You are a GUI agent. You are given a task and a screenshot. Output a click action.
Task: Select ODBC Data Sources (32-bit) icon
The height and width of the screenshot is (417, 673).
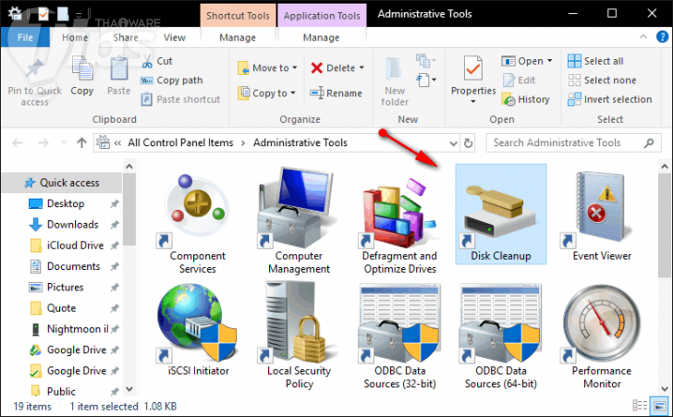[x=400, y=337]
